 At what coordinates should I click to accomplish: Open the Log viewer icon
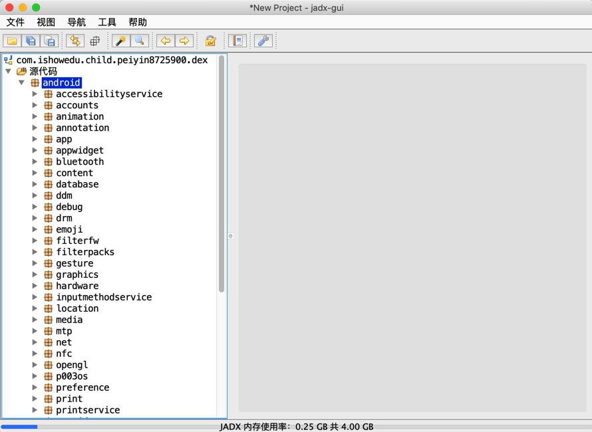click(x=237, y=41)
